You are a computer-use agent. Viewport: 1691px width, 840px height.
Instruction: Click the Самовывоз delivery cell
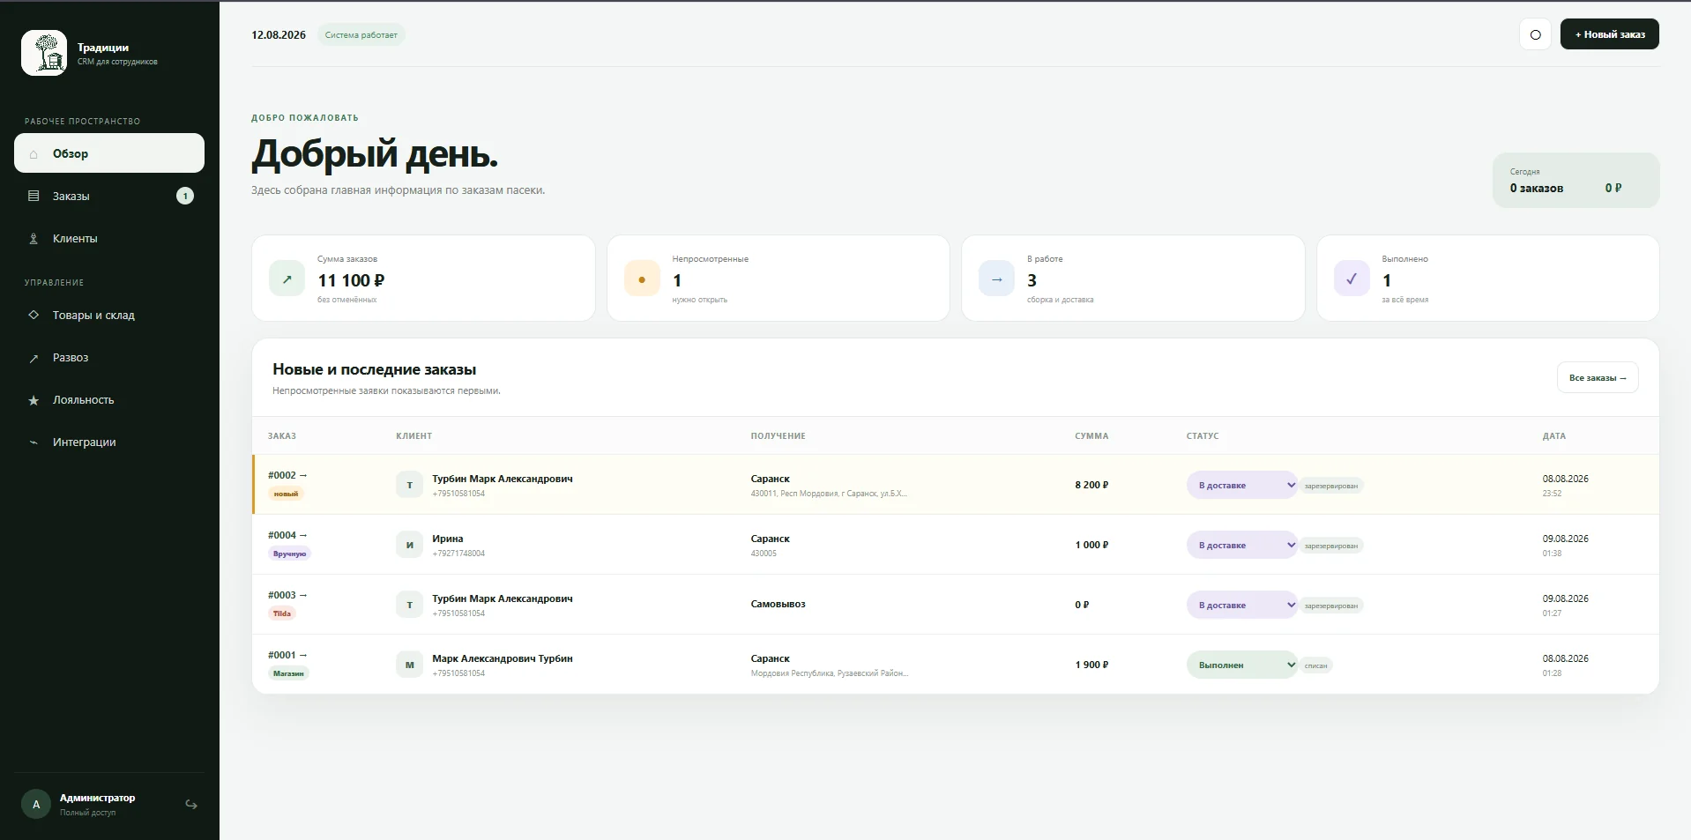pyautogui.click(x=778, y=604)
